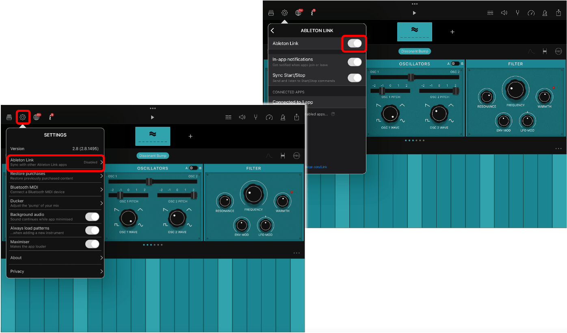Tap rec button in the Settings screenshot

coord(296,156)
